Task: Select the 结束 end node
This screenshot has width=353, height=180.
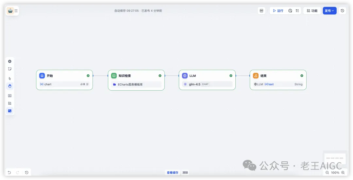Action: click(278, 80)
